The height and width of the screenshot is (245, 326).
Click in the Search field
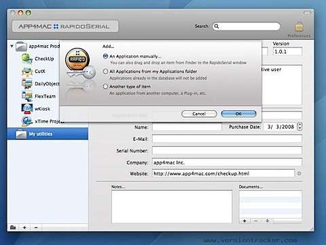pyautogui.click(x=247, y=26)
